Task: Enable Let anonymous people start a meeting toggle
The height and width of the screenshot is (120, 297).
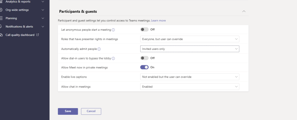Action: (x=144, y=30)
